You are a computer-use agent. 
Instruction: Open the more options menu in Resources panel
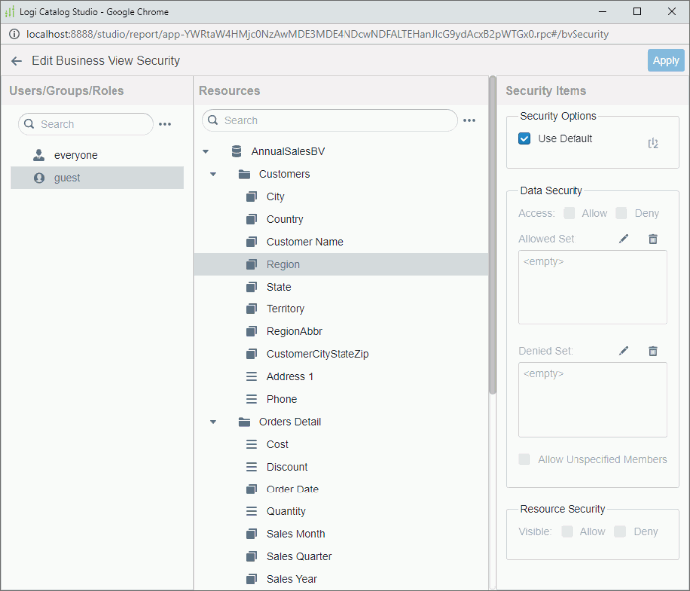tap(469, 121)
